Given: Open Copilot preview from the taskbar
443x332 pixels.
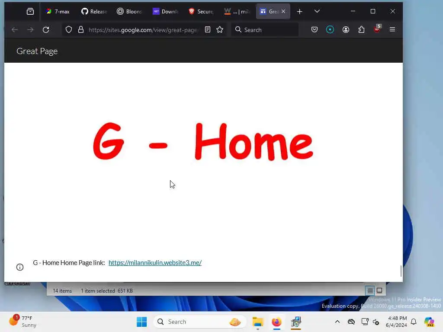Looking at the screenshot, I should pos(429,322).
